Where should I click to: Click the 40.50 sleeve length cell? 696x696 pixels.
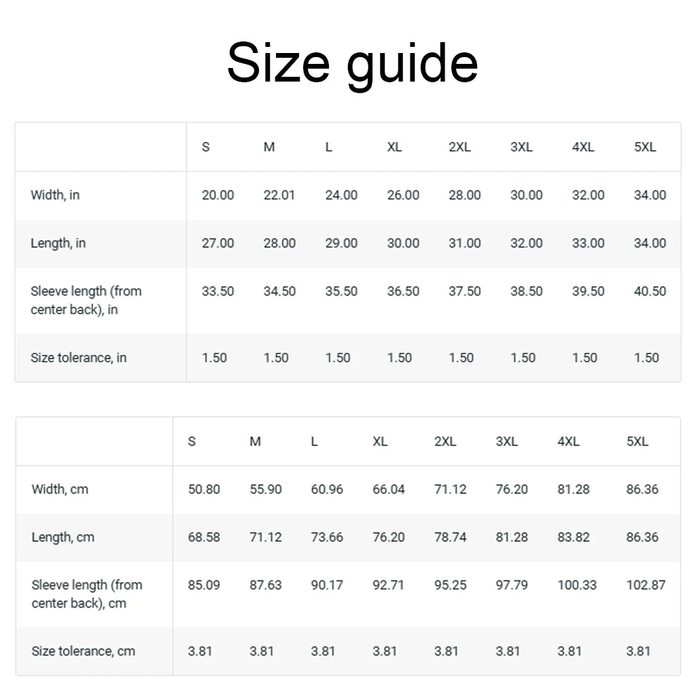pos(650,292)
